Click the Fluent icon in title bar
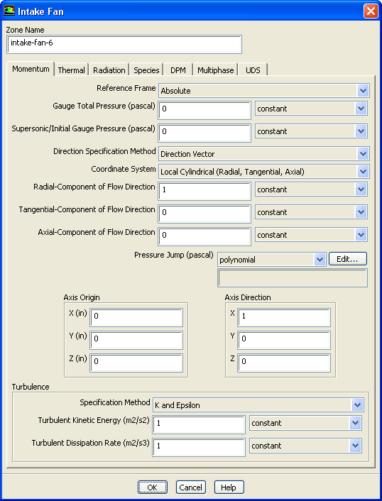This screenshot has width=382, height=501. 9,11
